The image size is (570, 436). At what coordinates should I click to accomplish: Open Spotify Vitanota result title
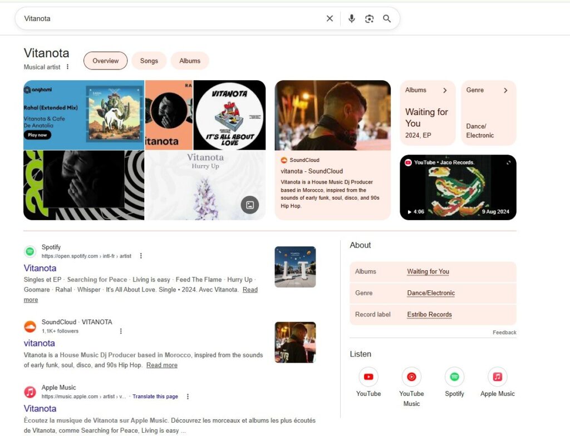pos(40,268)
